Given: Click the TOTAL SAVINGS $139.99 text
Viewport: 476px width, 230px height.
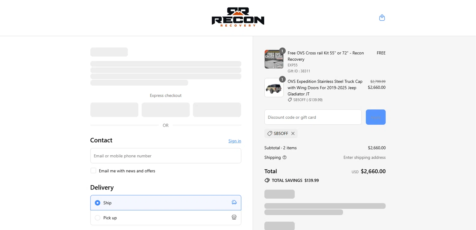Looking at the screenshot, I should tap(295, 180).
